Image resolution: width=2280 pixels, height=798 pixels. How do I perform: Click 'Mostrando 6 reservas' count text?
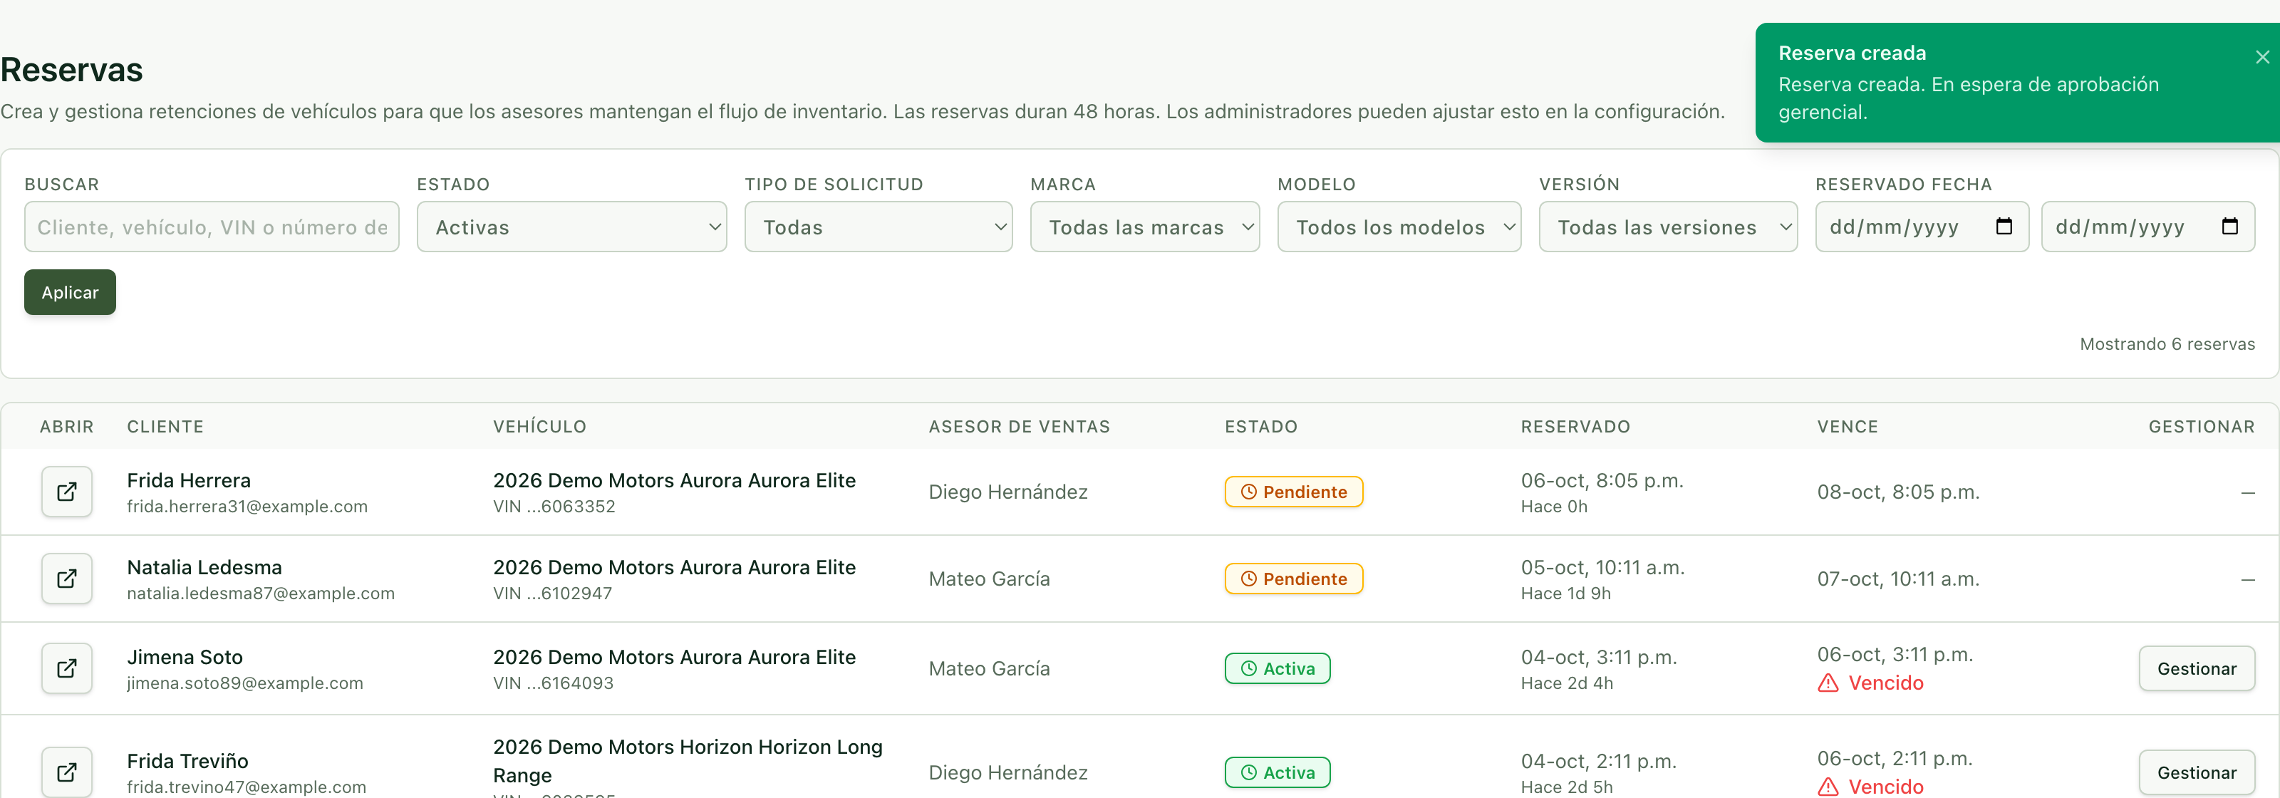coord(2167,344)
